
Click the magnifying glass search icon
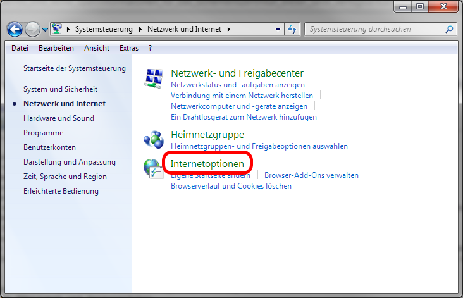click(x=450, y=29)
